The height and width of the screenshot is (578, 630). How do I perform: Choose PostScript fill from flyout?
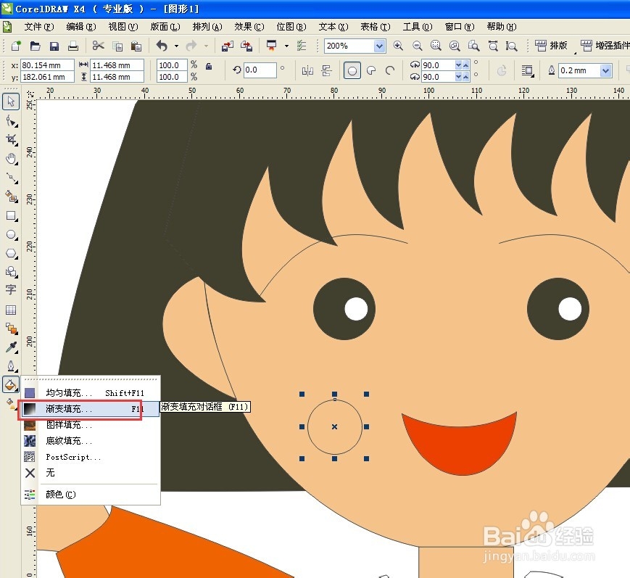click(x=91, y=457)
